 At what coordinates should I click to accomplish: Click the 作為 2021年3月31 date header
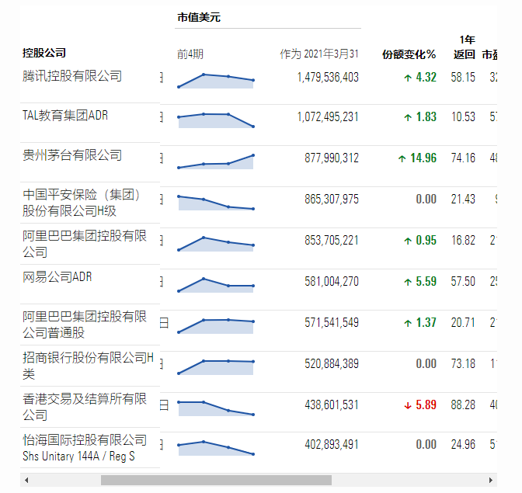(319, 54)
